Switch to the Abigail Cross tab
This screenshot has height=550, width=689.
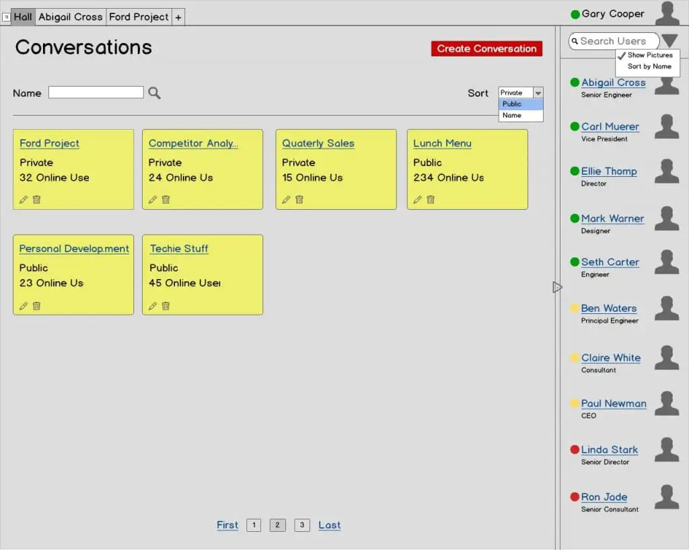(x=71, y=17)
